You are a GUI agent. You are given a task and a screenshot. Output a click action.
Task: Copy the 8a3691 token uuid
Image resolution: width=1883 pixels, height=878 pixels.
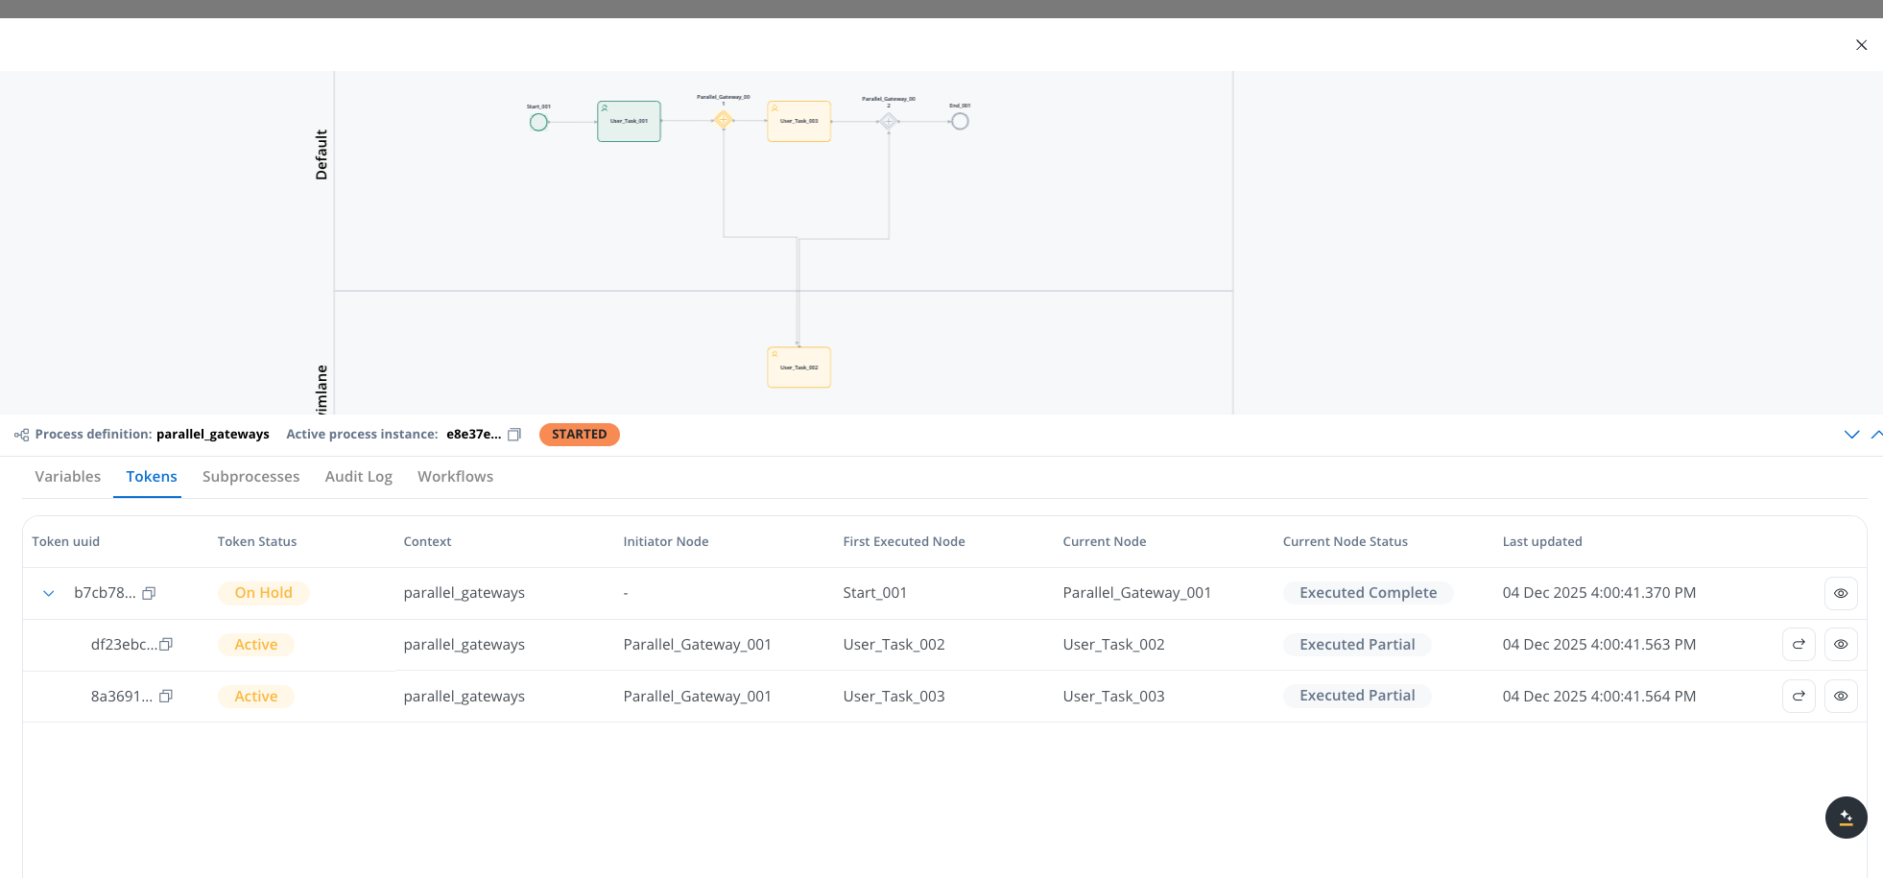(x=166, y=697)
